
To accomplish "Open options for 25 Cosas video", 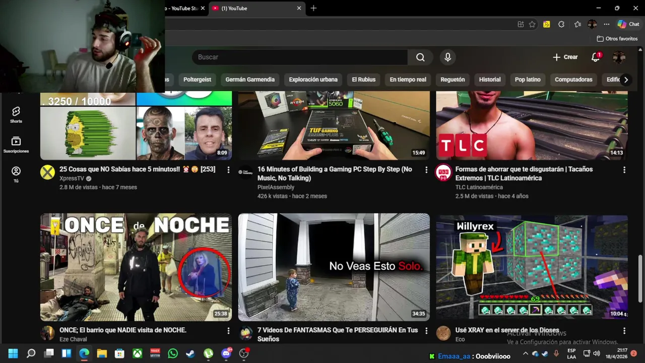I will coord(228,170).
